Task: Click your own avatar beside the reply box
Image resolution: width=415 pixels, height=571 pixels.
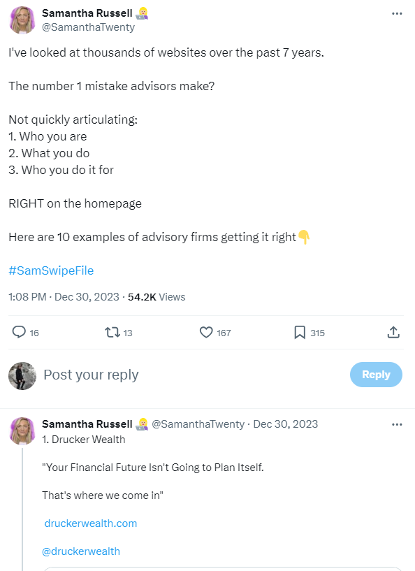Action: (20, 375)
